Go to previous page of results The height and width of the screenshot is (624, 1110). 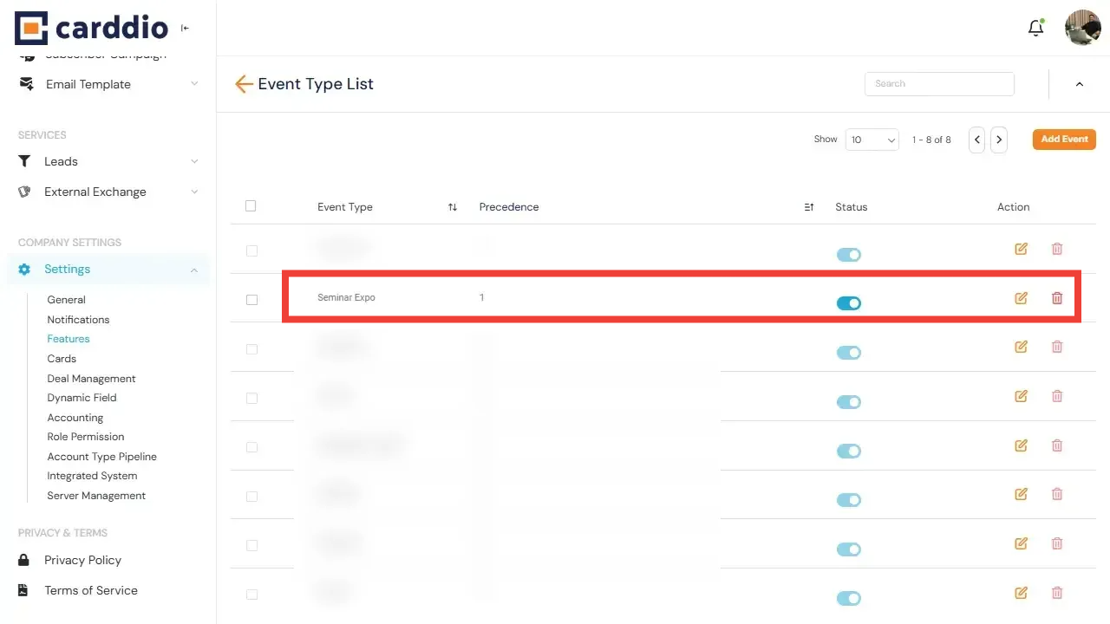(977, 140)
